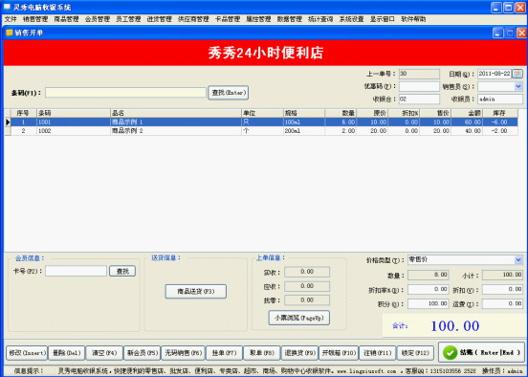Select the row indicator arrow of row 1
This screenshot has width=528, height=377.
pyautogui.click(x=8, y=122)
